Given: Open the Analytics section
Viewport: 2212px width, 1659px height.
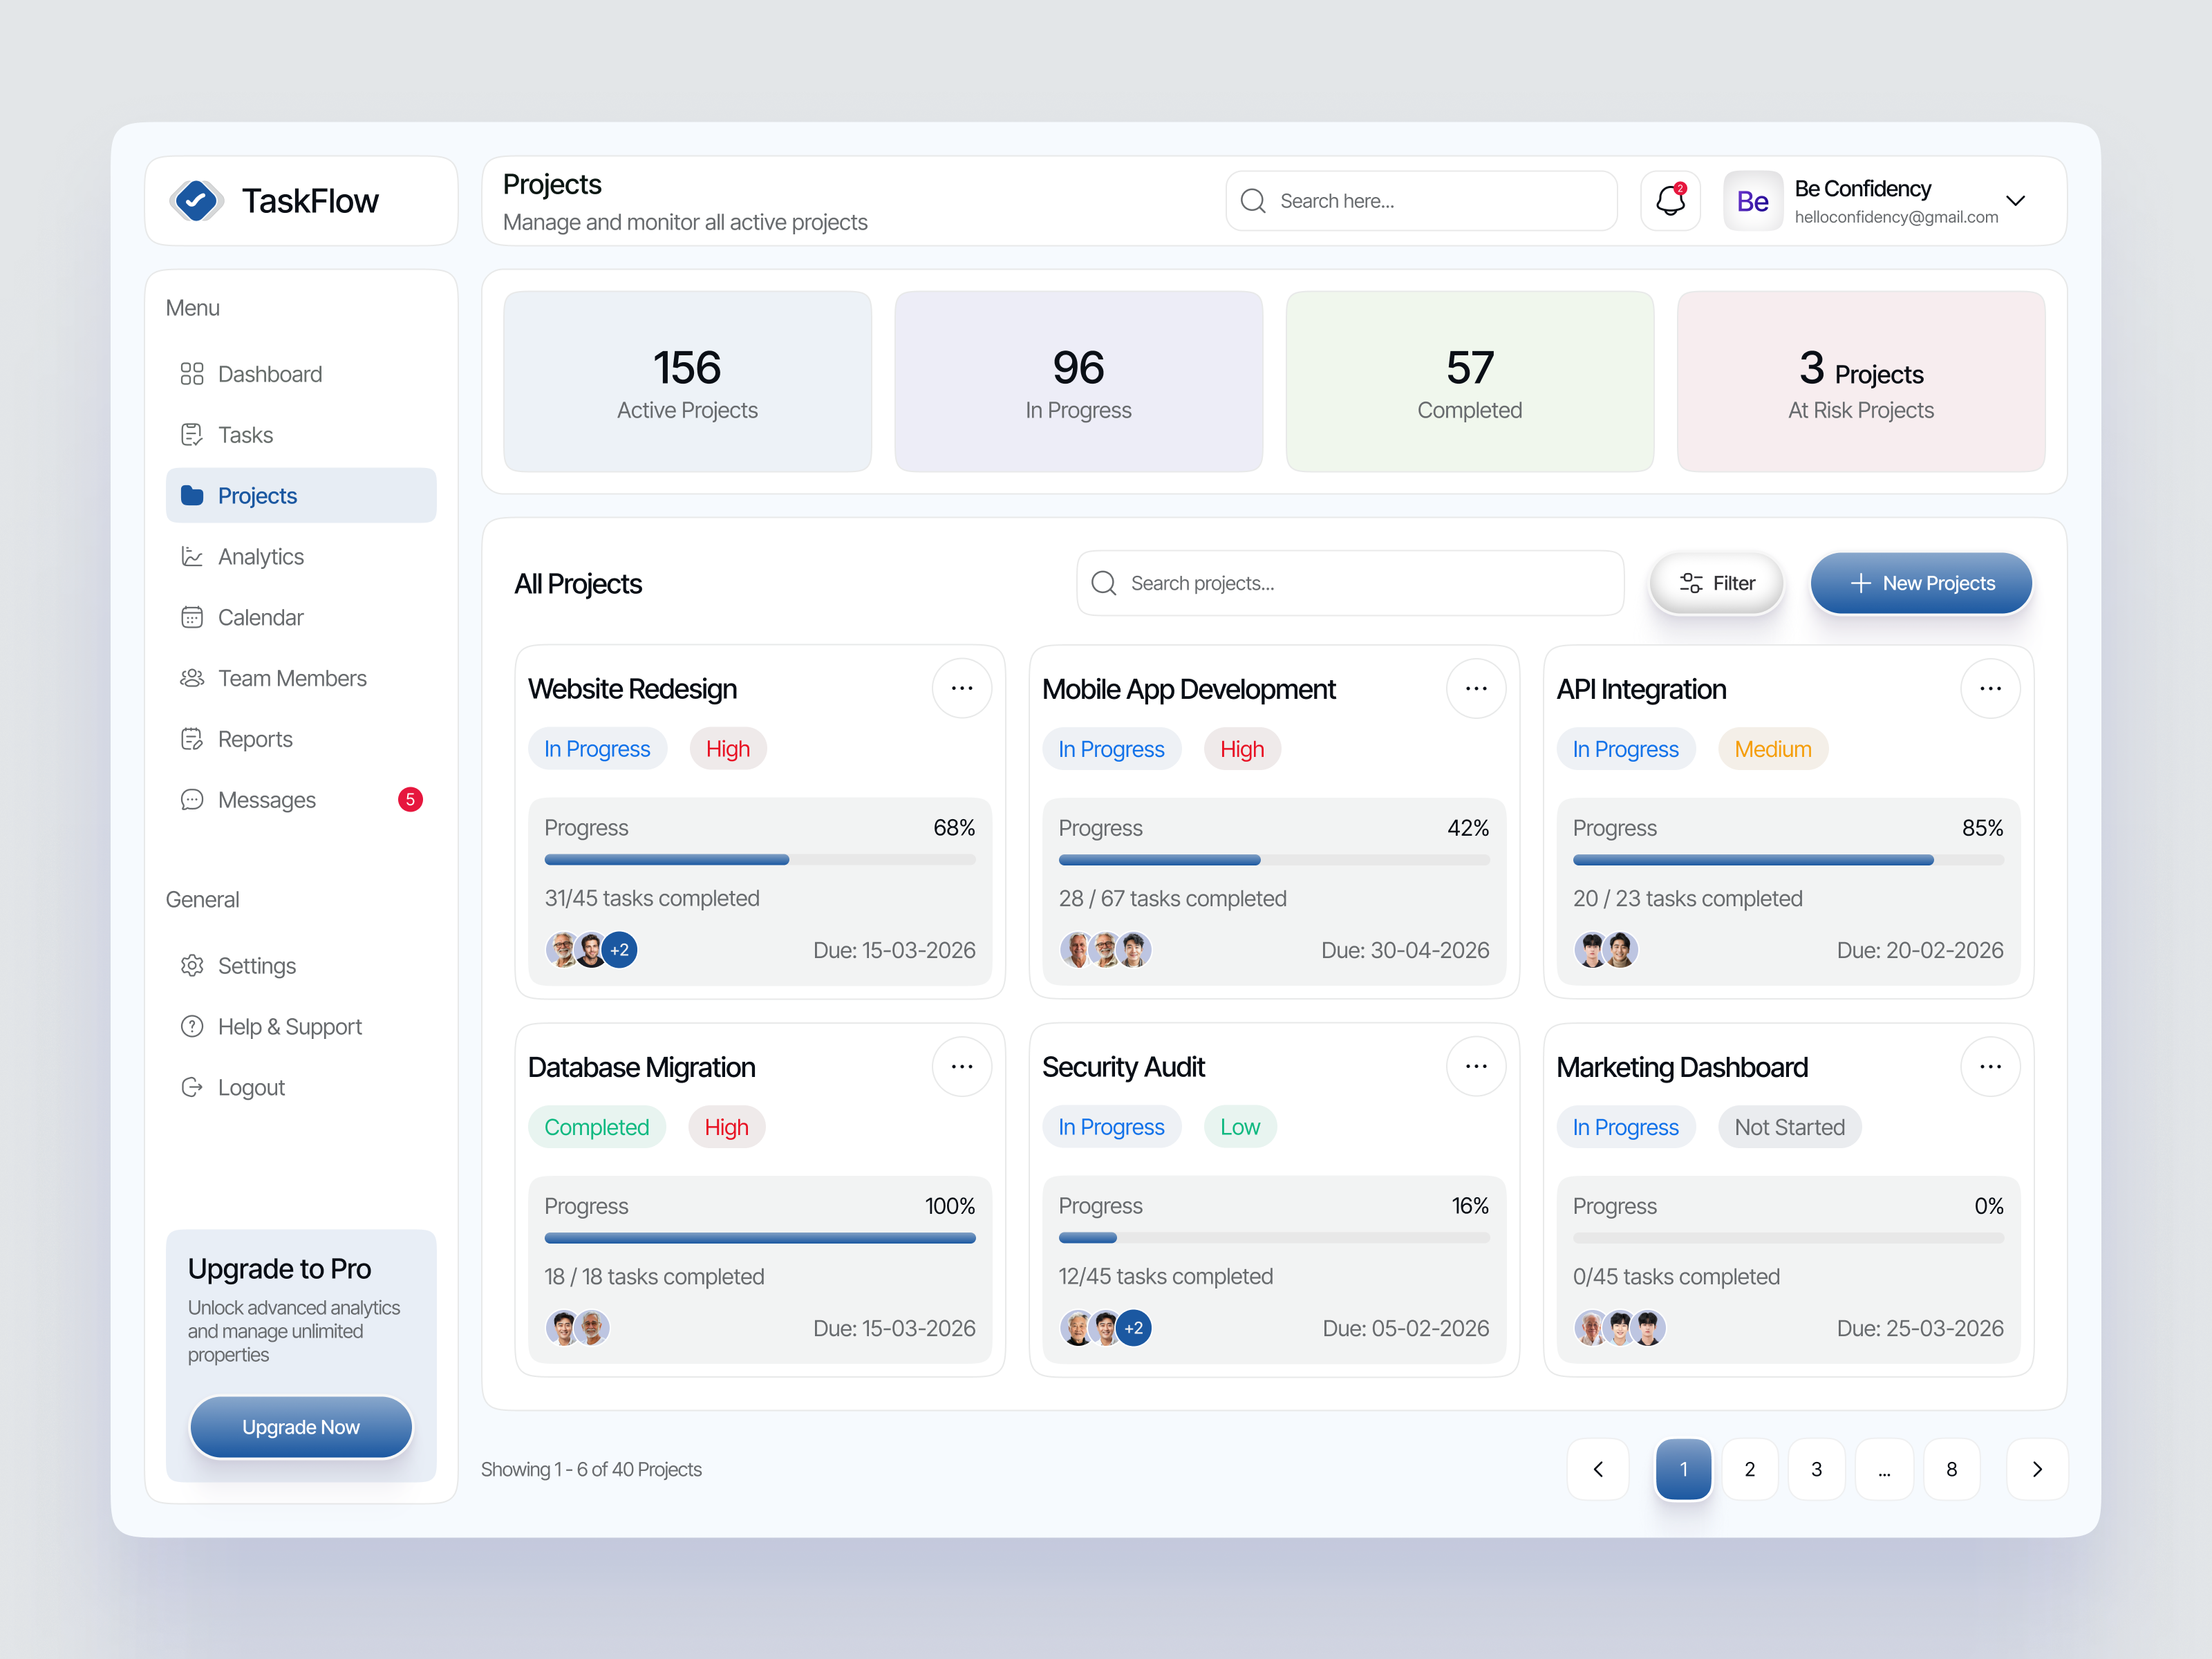Looking at the screenshot, I should [260, 556].
